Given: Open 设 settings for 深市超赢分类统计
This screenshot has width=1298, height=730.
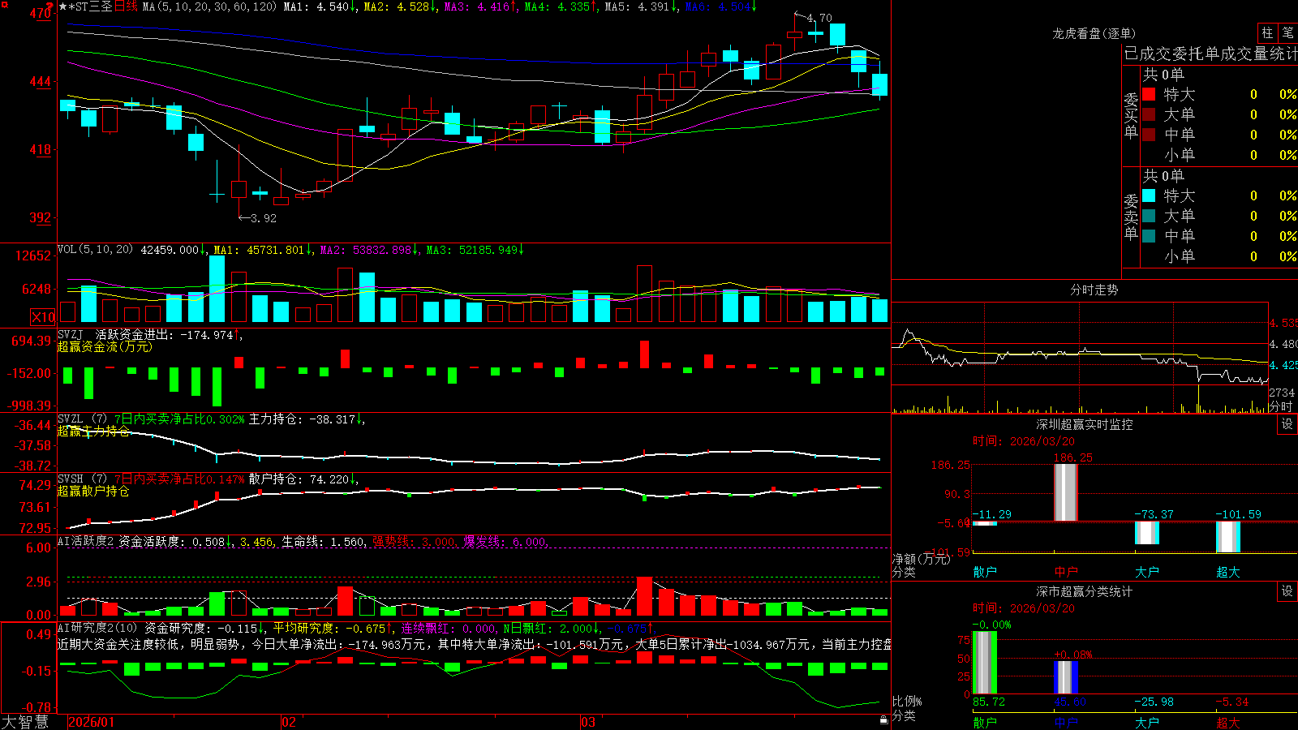Looking at the screenshot, I should coord(1287,591).
